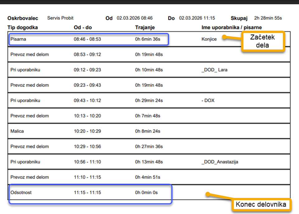Click the 'Od - do' column header
Screen dimensions: 299x214
pos(83,27)
